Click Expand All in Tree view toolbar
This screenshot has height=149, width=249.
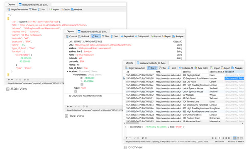(x=127, y=36)
